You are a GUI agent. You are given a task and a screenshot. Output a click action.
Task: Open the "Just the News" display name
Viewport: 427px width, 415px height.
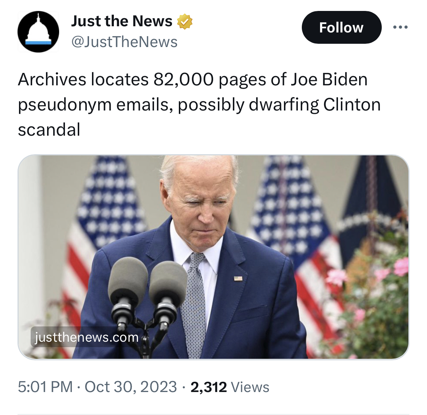pos(122,21)
